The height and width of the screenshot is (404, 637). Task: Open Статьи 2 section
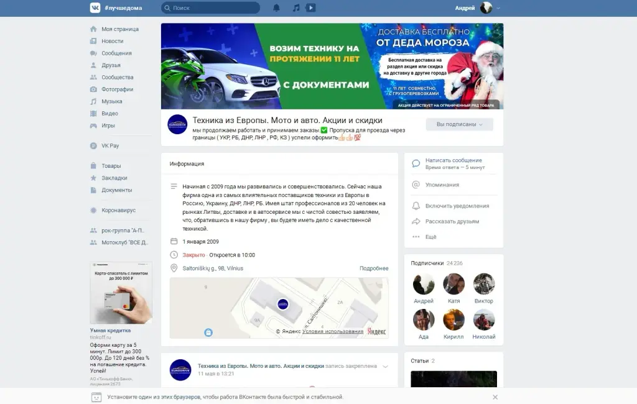click(x=422, y=361)
